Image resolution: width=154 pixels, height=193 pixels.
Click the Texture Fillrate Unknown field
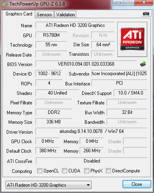[x=127, y=102]
